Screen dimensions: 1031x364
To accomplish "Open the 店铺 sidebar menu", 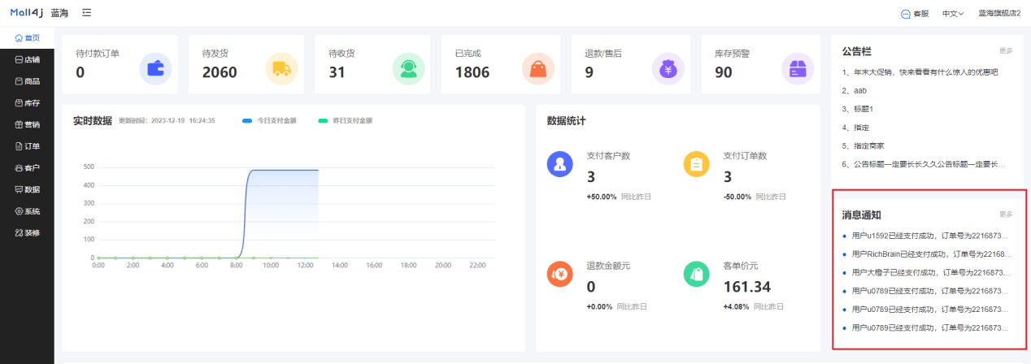I will [x=27, y=59].
